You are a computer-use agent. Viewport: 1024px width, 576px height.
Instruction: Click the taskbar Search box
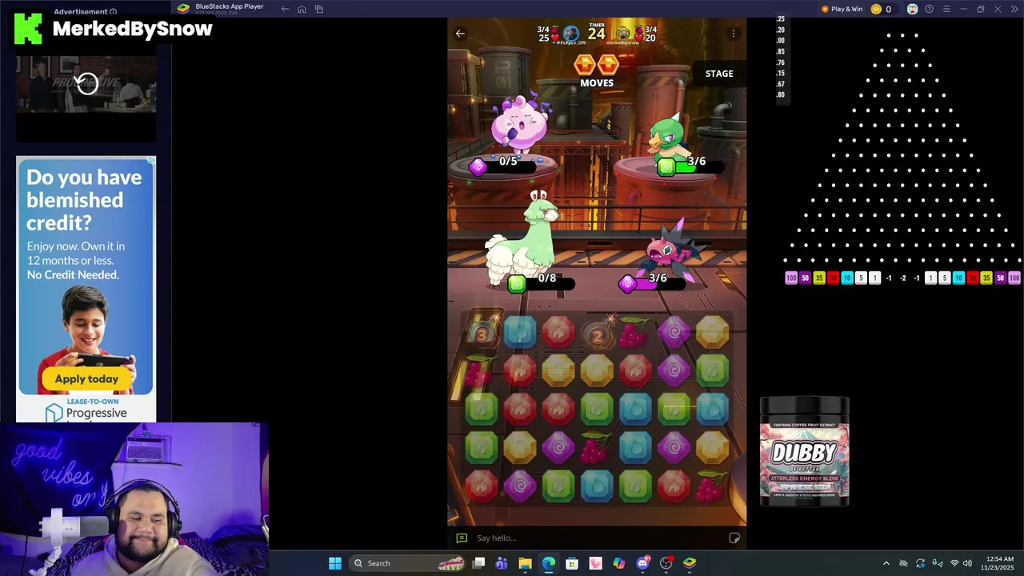coord(408,563)
